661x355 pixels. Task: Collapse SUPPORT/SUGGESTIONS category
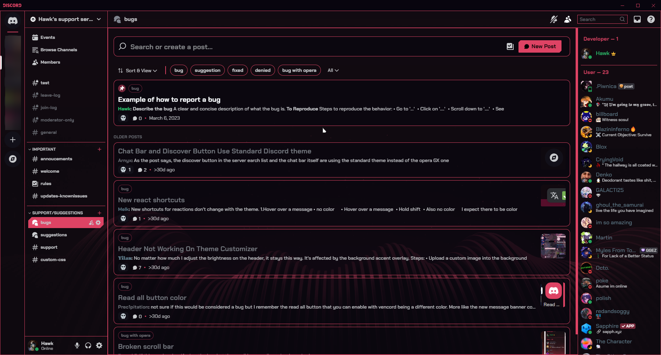[56, 213]
